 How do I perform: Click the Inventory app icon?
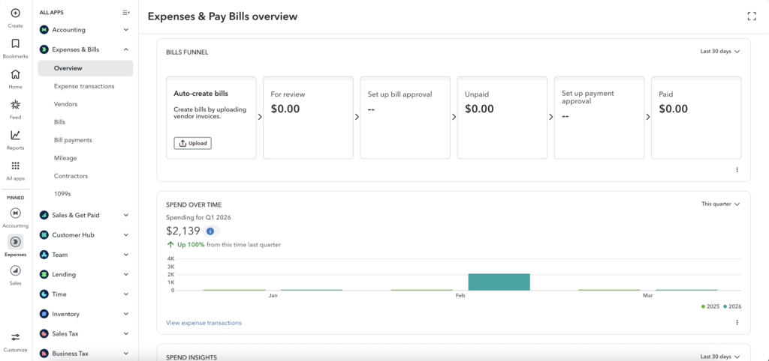pyautogui.click(x=44, y=314)
